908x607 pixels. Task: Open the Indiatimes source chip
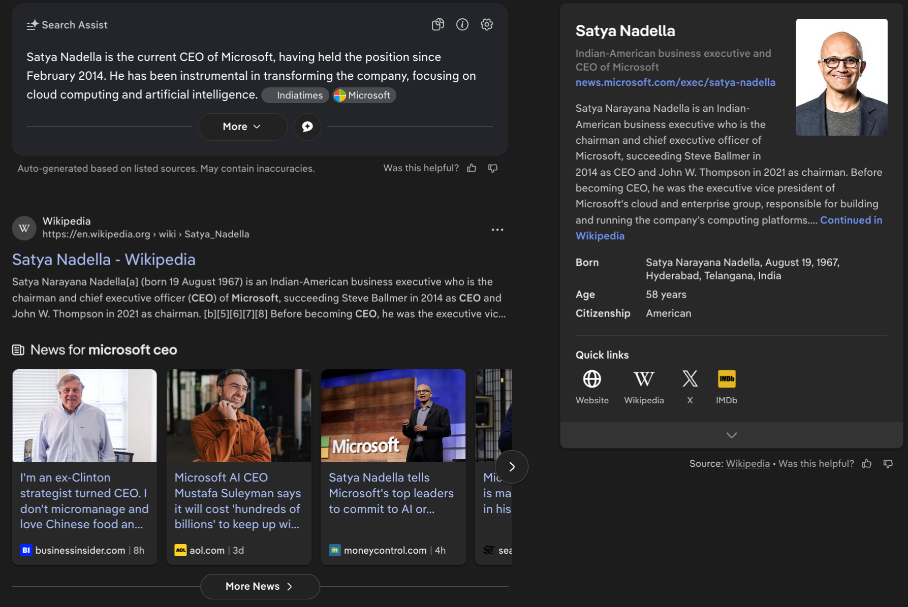point(295,95)
